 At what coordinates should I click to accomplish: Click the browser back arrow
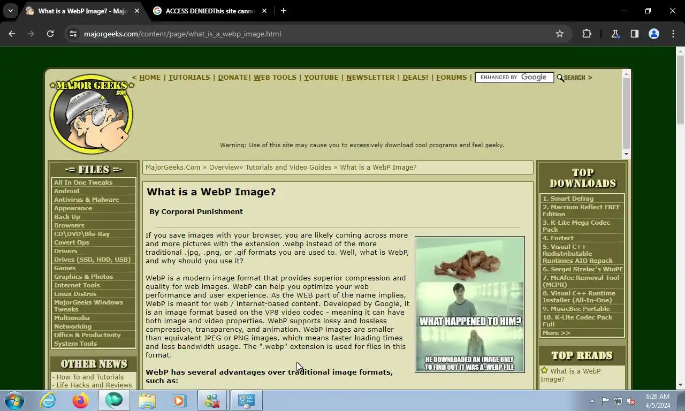point(12,34)
